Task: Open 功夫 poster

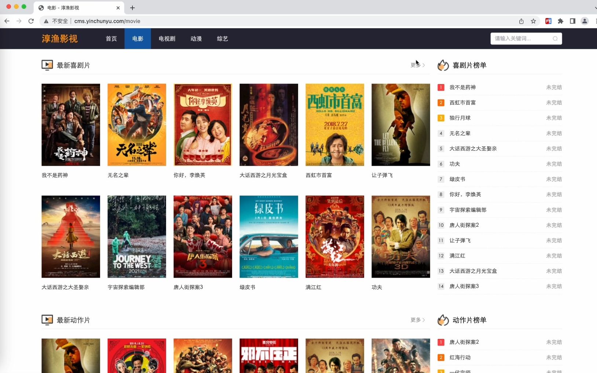Action: [401, 237]
